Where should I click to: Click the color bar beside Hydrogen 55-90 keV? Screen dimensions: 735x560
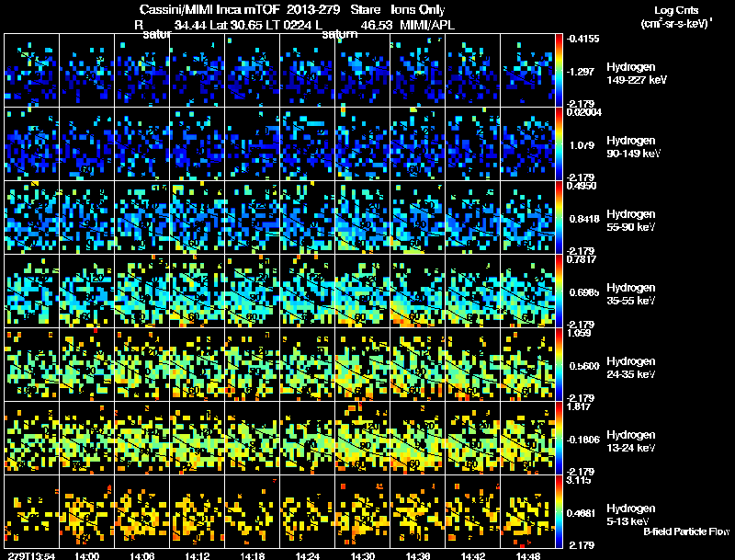(x=559, y=218)
